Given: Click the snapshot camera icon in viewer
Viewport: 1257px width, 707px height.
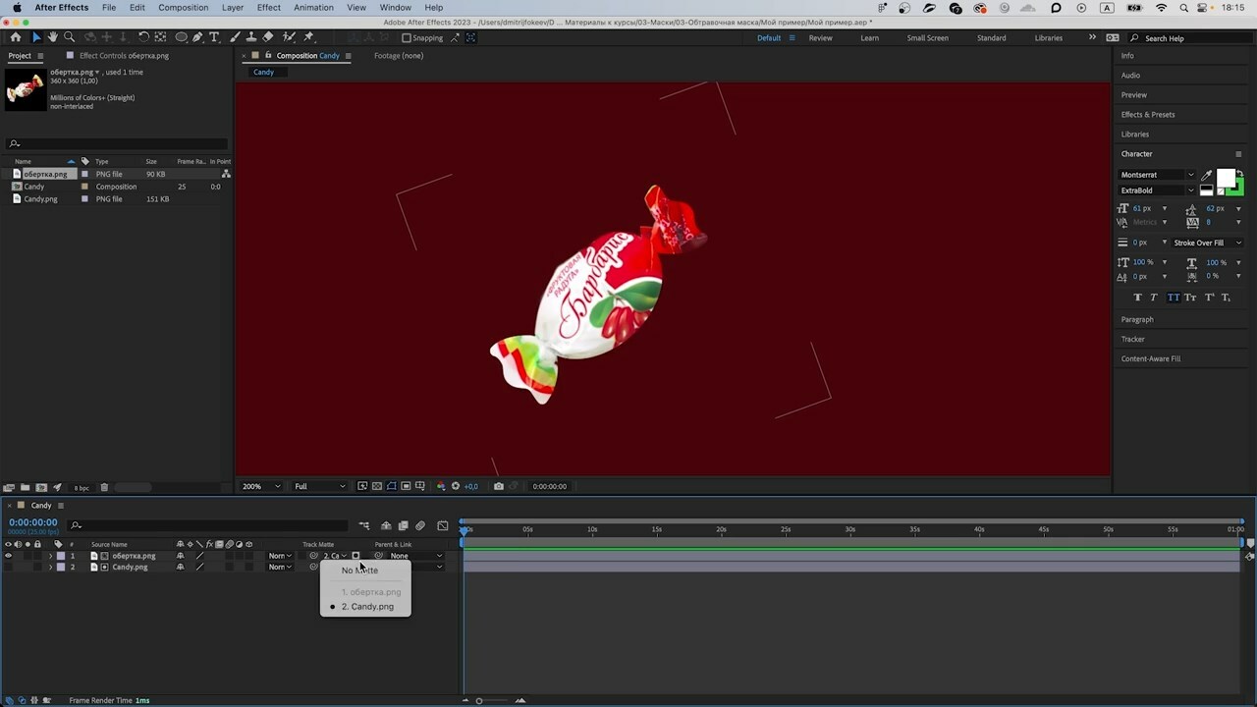Looking at the screenshot, I should (499, 486).
